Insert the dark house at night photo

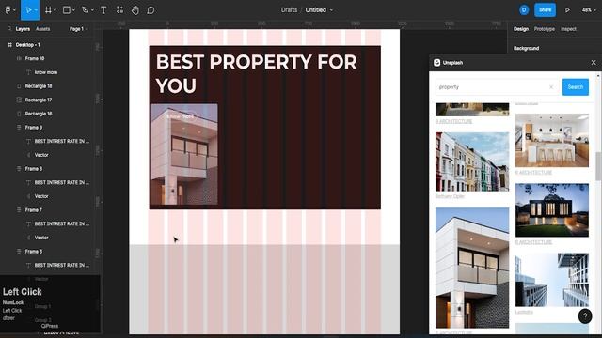tap(552, 210)
